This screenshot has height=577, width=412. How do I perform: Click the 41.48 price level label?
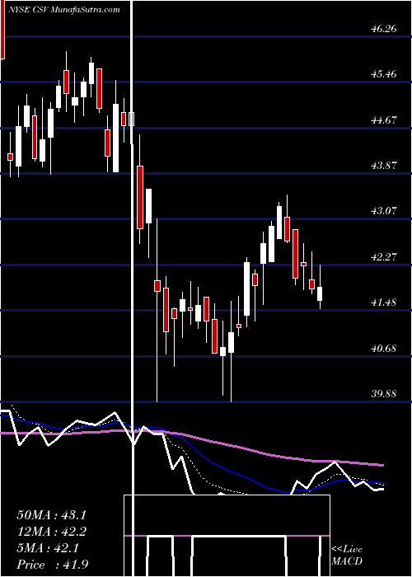tap(384, 303)
